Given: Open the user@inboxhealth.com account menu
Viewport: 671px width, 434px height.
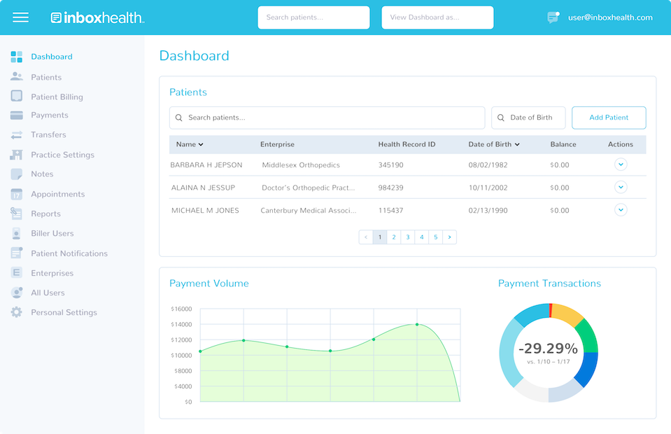Looking at the screenshot, I should tap(610, 17).
